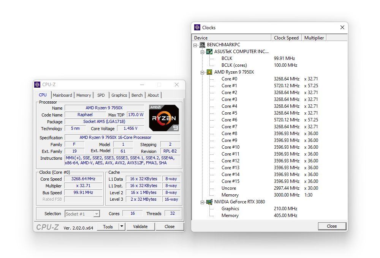
Task: Click the BENCHMARKPC computer icon
Action: pyautogui.click(x=203, y=45)
